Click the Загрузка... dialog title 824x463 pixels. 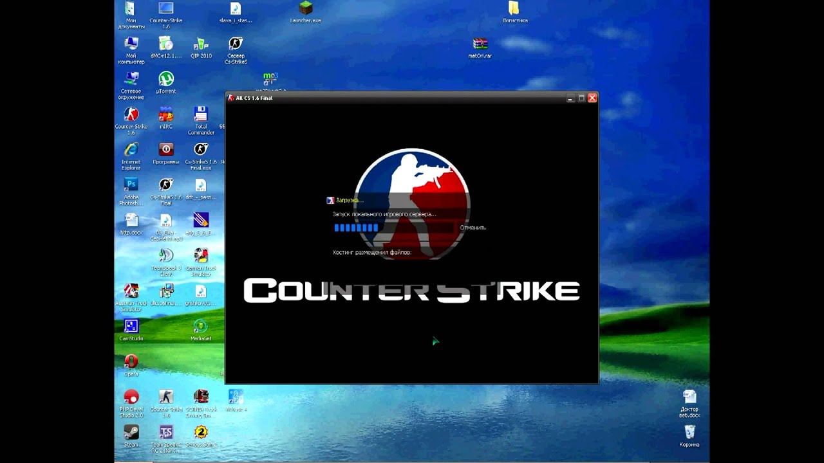(349, 201)
